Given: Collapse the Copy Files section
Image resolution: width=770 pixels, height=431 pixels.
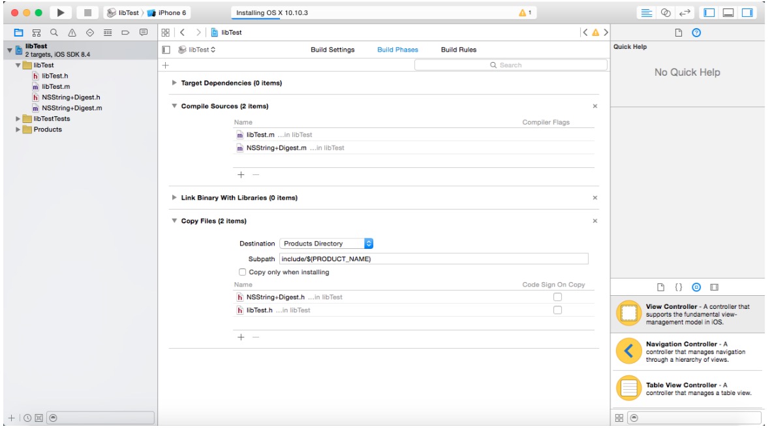Looking at the screenshot, I should pyautogui.click(x=174, y=221).
